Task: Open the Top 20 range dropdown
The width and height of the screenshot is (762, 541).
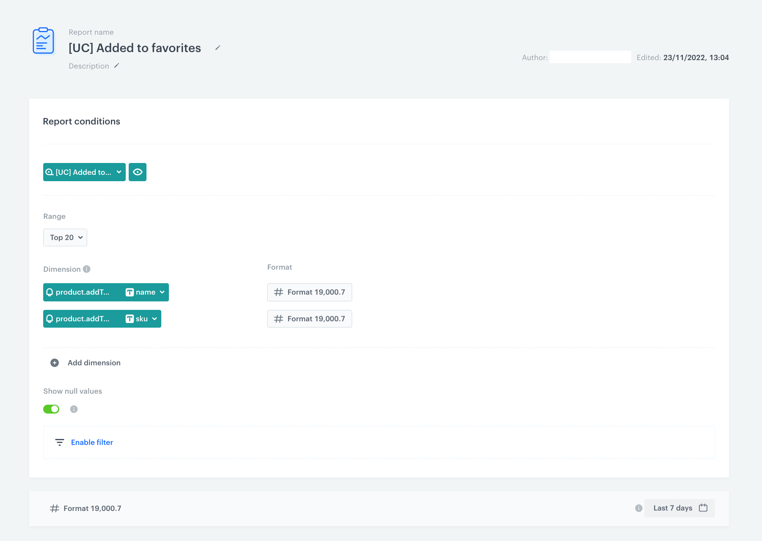Action: [65, 237]
